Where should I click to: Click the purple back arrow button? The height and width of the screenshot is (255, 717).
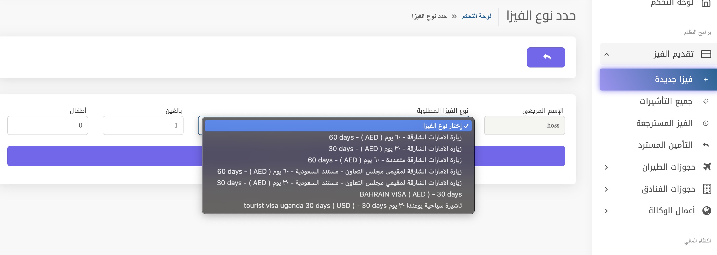coord(546,57)
